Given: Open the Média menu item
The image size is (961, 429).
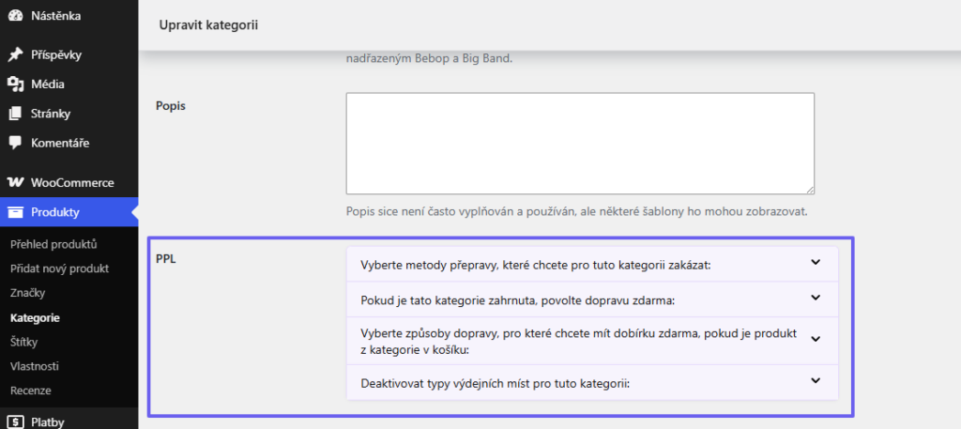Looking at the screenshot, I should click(69, 84).
